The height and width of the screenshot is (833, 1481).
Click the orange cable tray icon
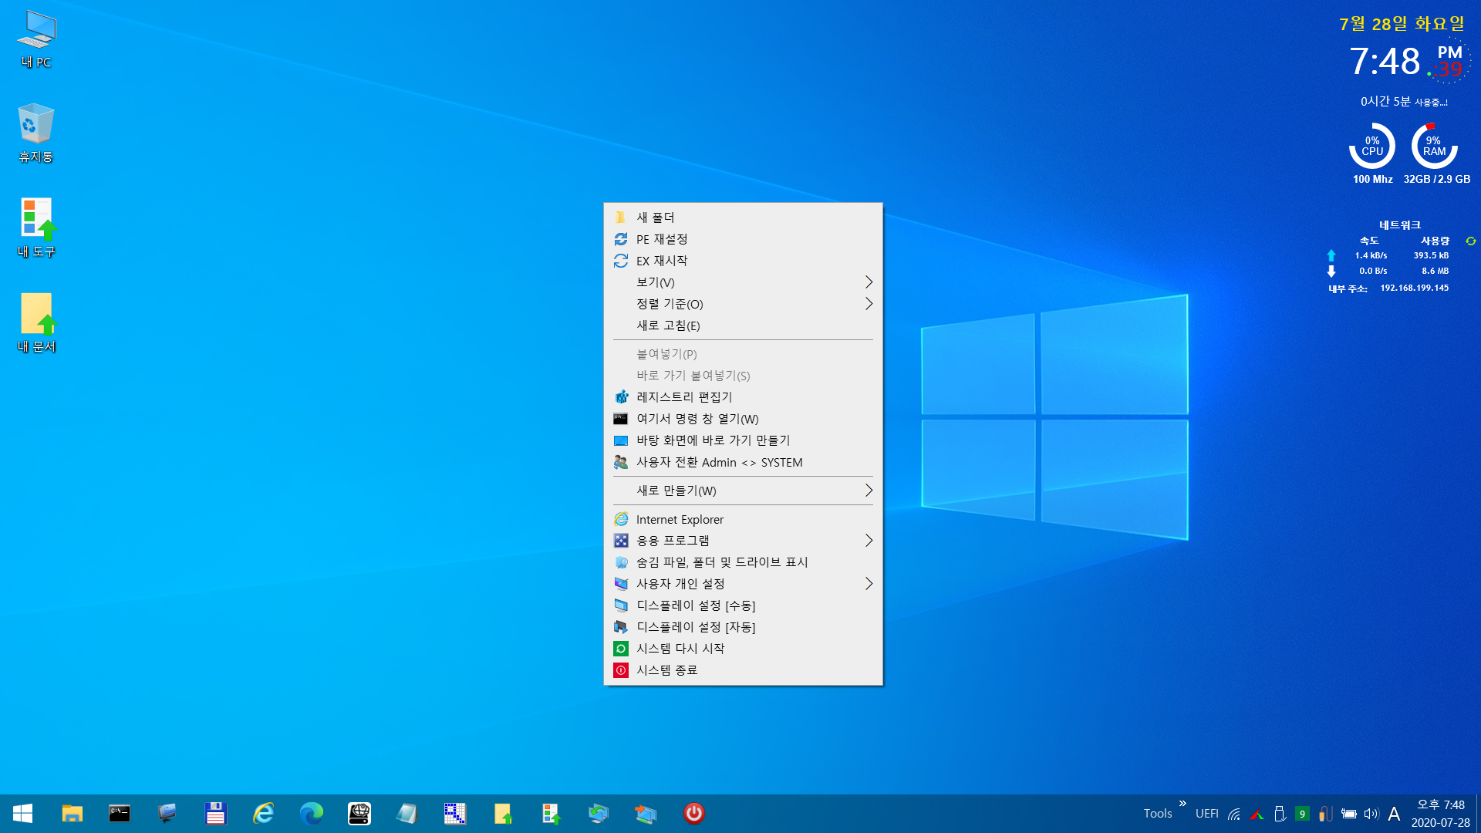1325,814
